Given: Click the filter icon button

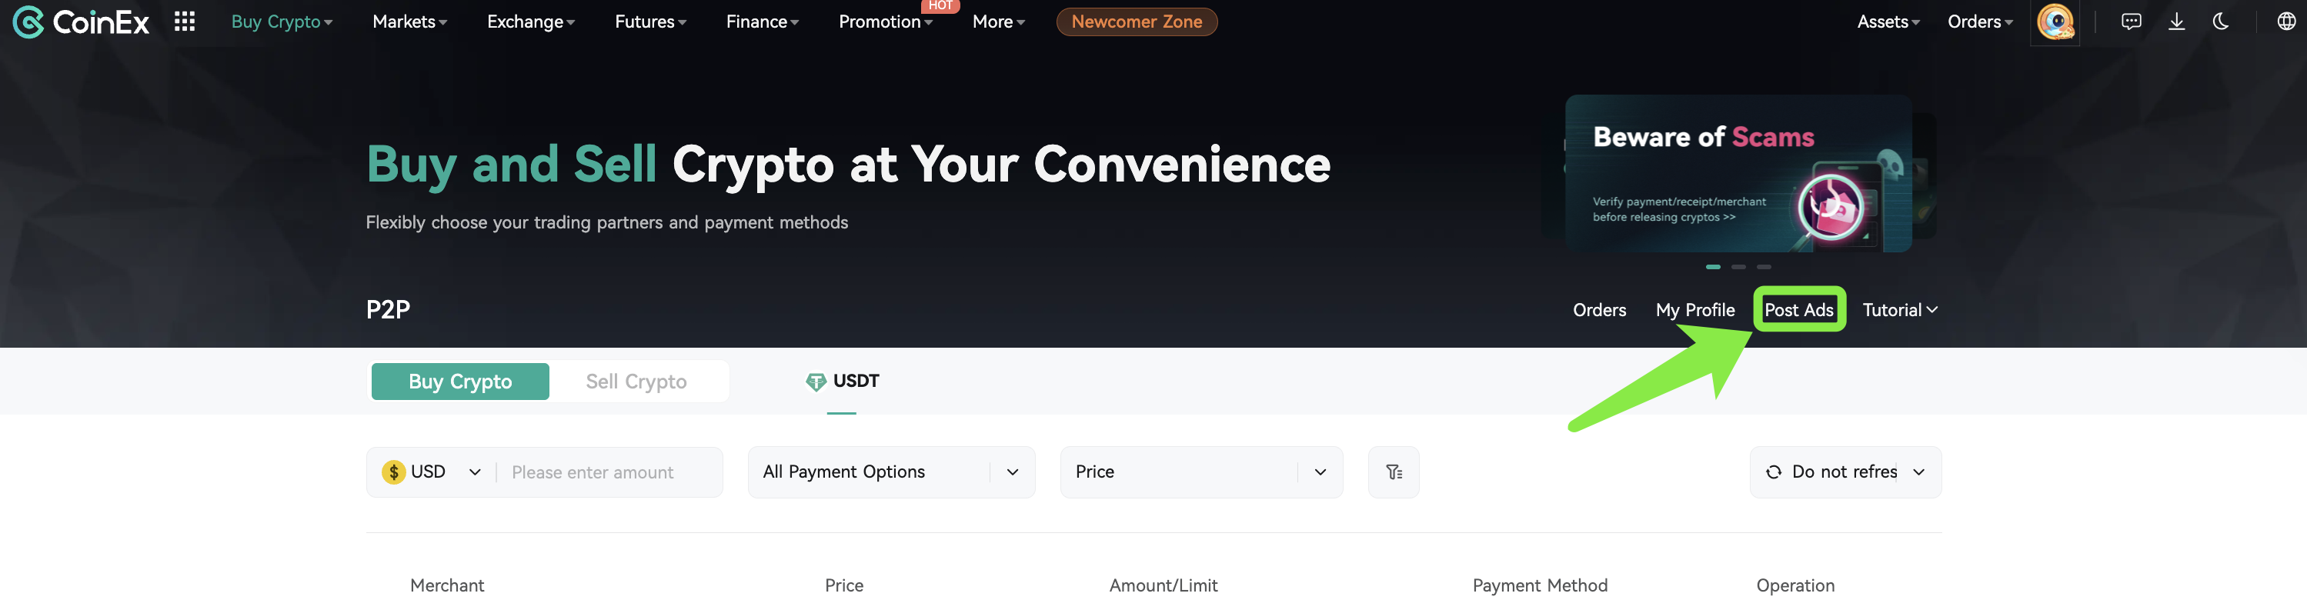Looking at the screenshot, I should 1394,472.
